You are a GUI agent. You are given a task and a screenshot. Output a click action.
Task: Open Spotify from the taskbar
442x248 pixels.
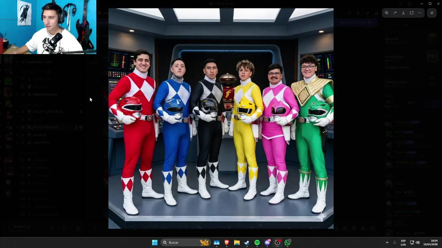257,242
